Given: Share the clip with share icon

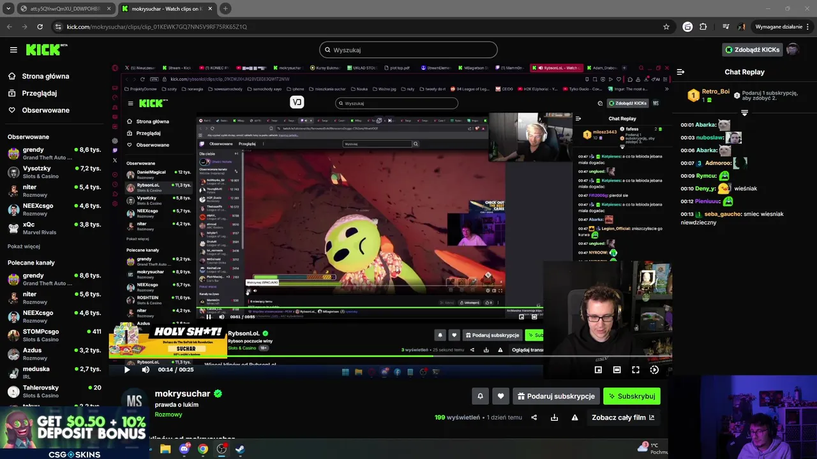Looking at the screenshot, I should [534, 418].
